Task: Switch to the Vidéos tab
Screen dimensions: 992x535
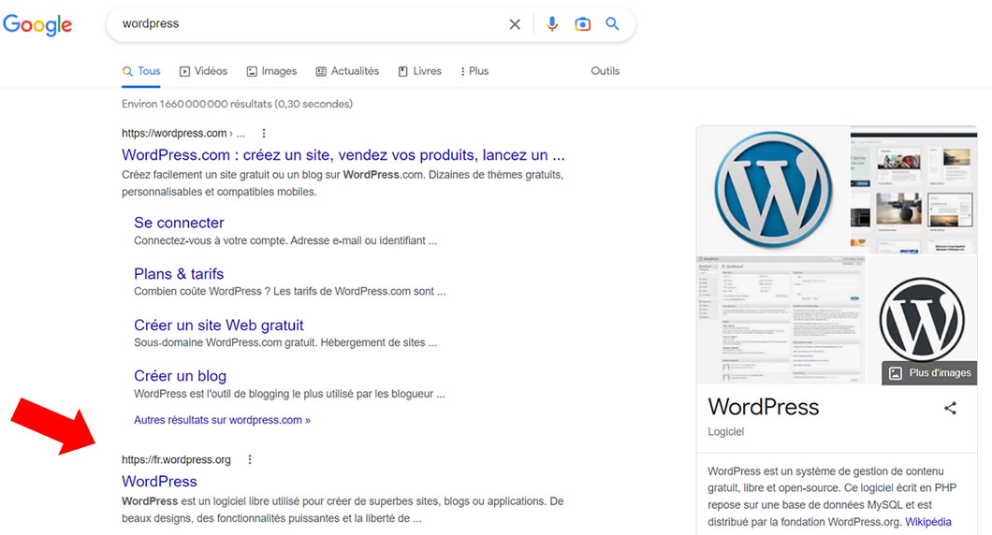Action: pyautogui.click(x=203, y=71)
